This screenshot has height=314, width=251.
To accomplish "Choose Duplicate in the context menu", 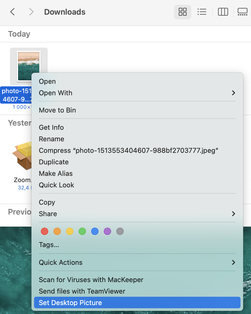I will click(137, 162).
